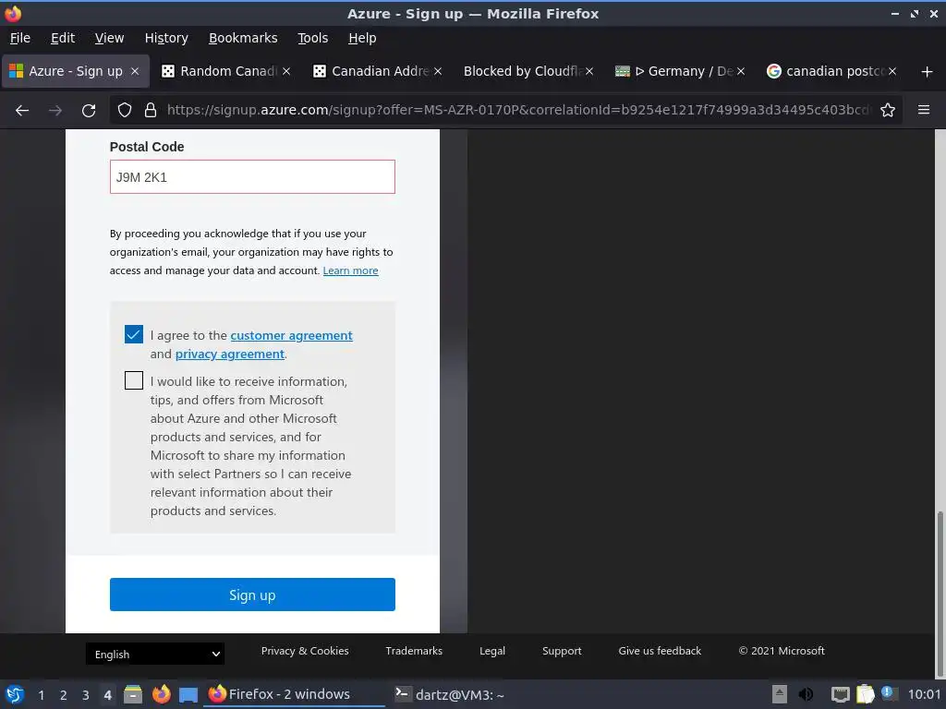Select the dartz@VM3 terminal taskbar item
This screenshot has height=709, width=946.
(450, 694)
